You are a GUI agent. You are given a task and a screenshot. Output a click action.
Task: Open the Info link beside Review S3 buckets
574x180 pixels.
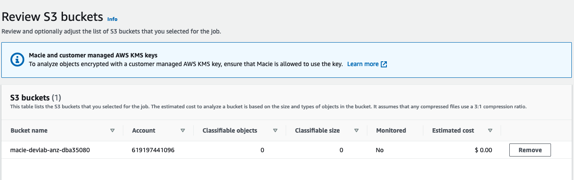pyautogui.click(x=112, y=19)
